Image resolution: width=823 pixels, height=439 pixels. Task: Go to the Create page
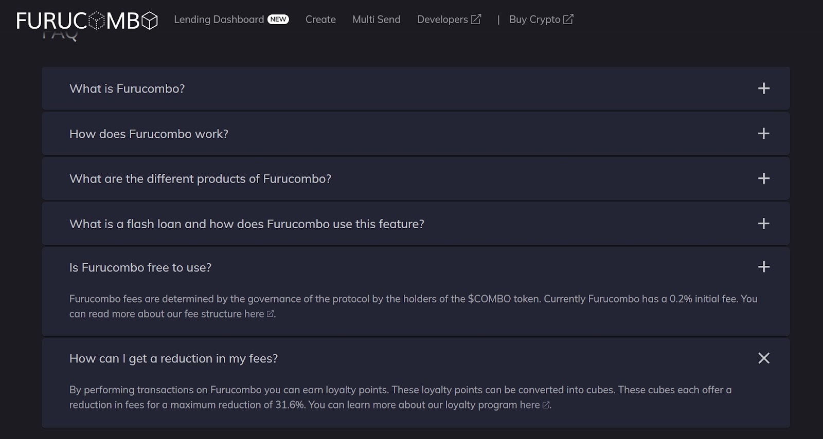coord(320,20)
